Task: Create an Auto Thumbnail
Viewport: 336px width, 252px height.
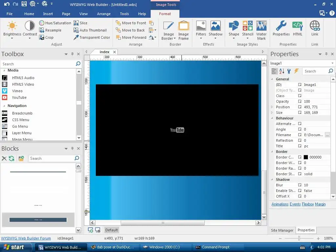Action: (x=90, y=30)
